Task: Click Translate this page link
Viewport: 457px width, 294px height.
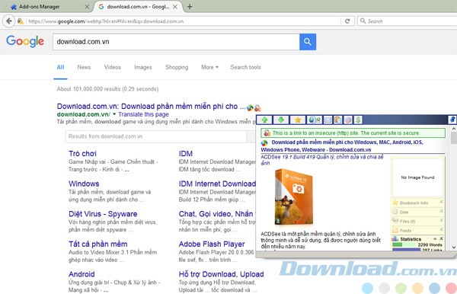Action: coord(143,114)
